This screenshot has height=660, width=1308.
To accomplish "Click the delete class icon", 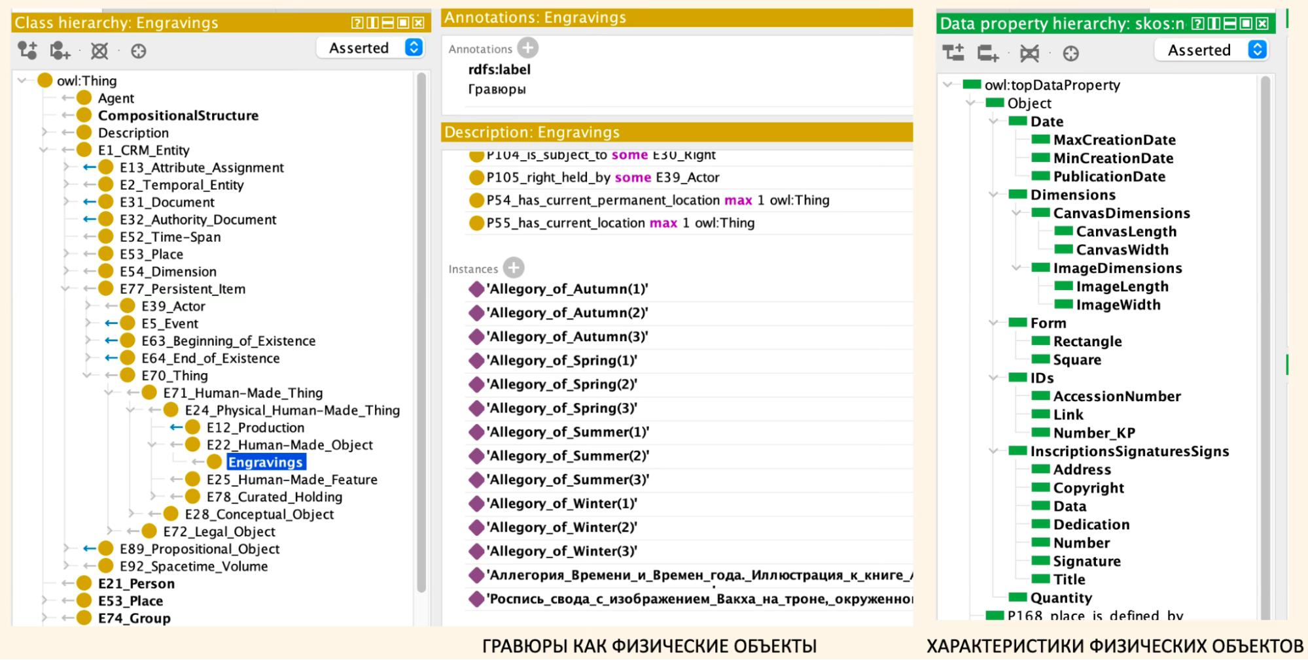I will (99, 51).
